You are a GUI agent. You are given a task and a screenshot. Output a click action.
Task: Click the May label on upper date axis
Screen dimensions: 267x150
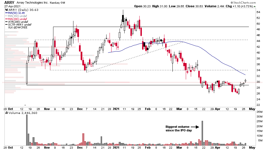tap(252, 109)
